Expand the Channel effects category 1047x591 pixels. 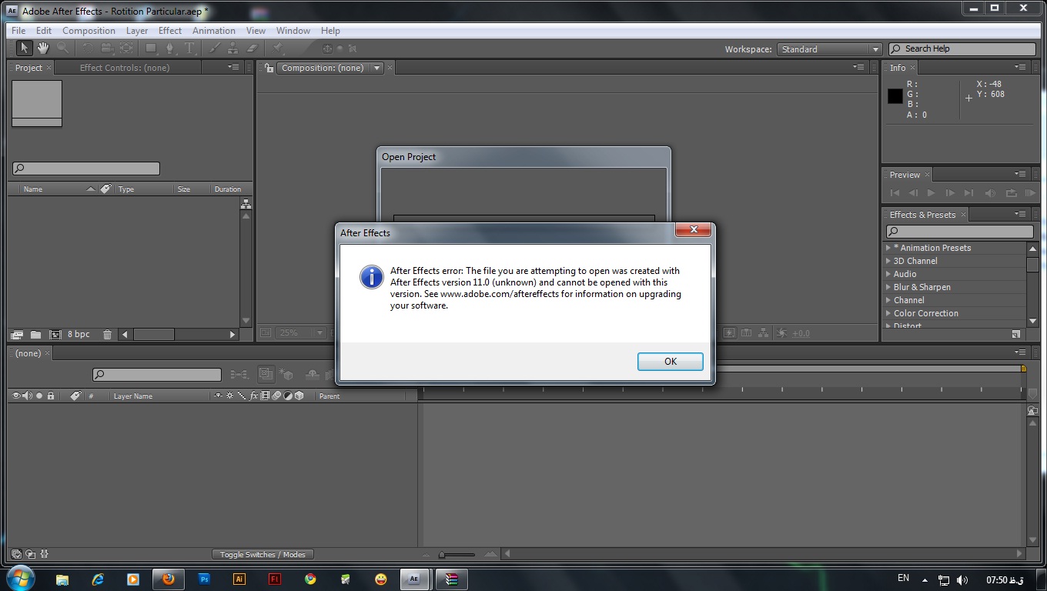(x=888, y=300)
